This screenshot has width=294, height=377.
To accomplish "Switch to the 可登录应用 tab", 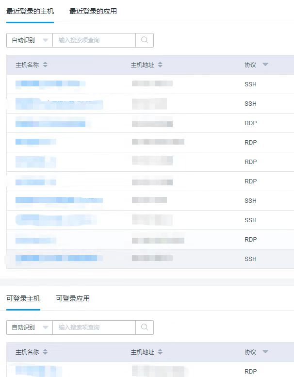I will click(73, 298).
